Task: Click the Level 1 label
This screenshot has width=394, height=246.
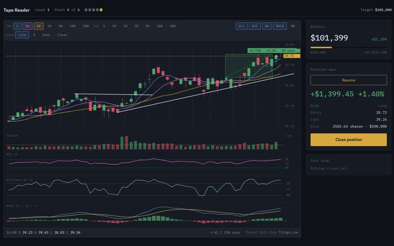Action: point(42,10)
